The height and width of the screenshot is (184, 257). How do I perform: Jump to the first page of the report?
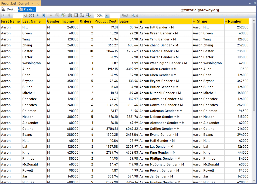[3, 15]
